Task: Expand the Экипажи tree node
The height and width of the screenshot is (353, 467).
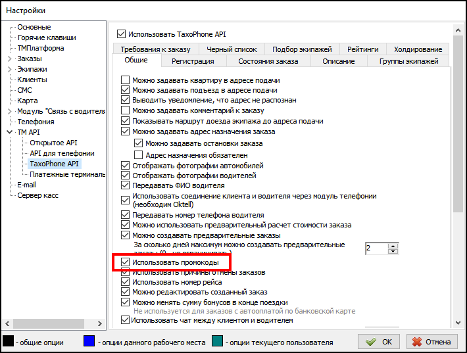Action: point(9,69)
